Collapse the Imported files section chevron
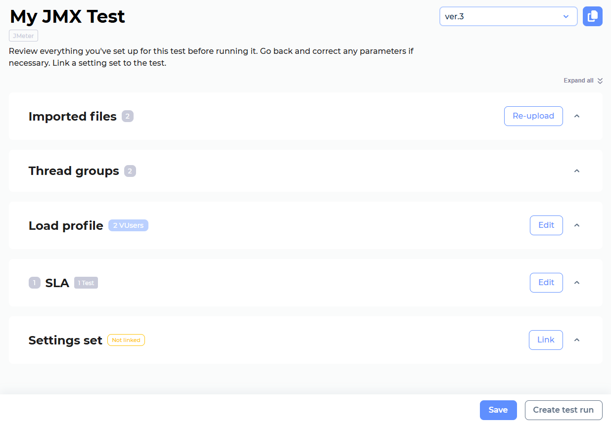Image resolution: width=611 pixels, height=426 pixels. click(x=576, y=116)
